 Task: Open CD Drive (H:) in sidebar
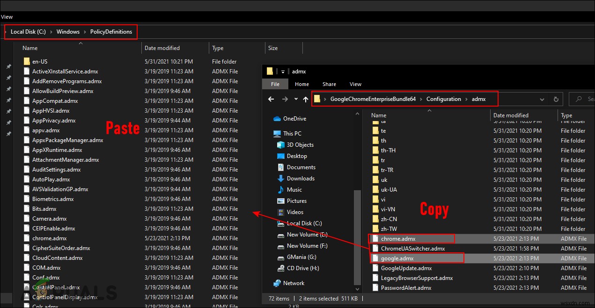(303, 268)
